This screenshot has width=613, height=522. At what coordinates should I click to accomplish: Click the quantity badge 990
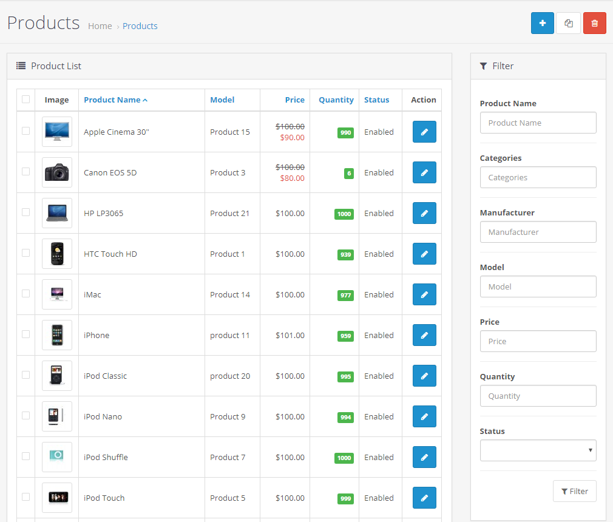click(x=345, y=132)
